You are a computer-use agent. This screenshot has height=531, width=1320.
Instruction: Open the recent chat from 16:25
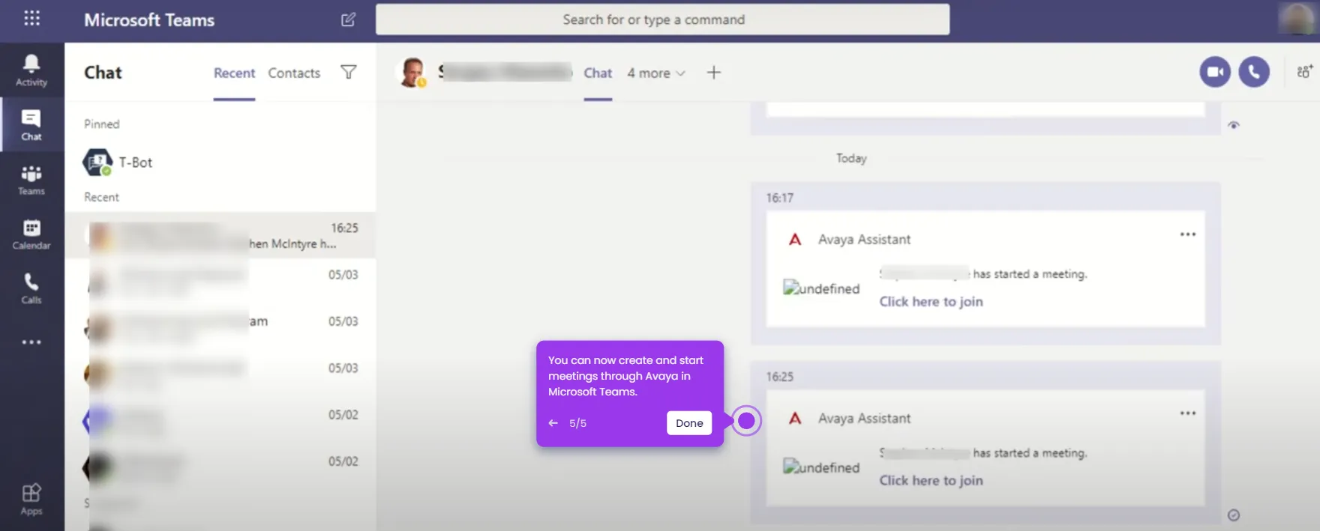point(220,235)
